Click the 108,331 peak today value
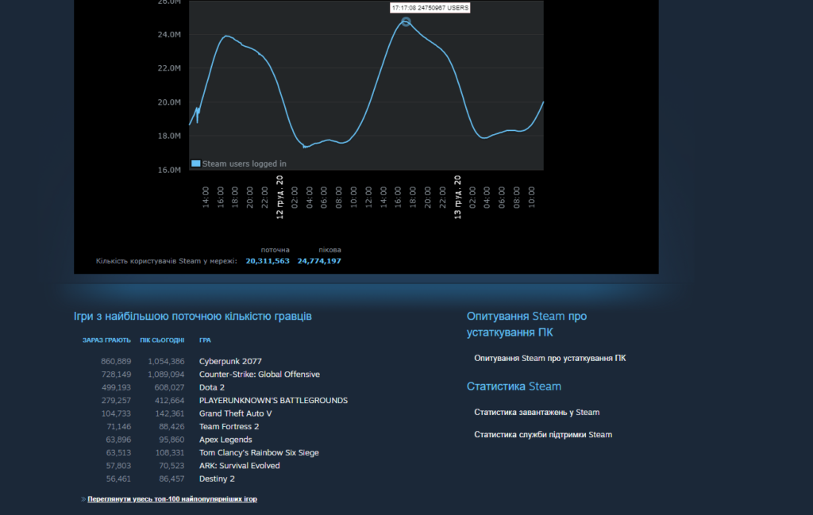 pos(169,452)
